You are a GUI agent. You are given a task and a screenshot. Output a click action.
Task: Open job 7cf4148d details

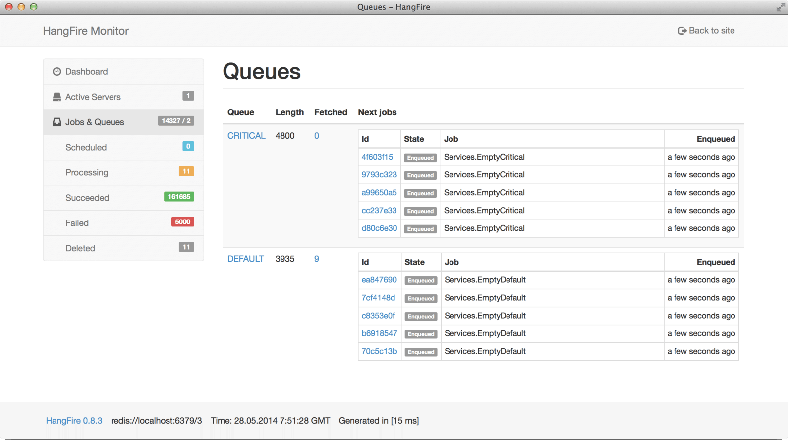378,298
